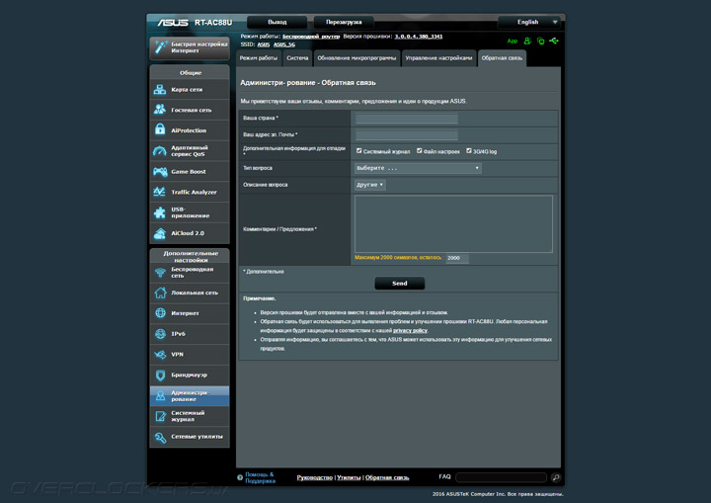Open the Traffic Analyzer chart icon
Viewport: 711px width, 503px height.
160,192
